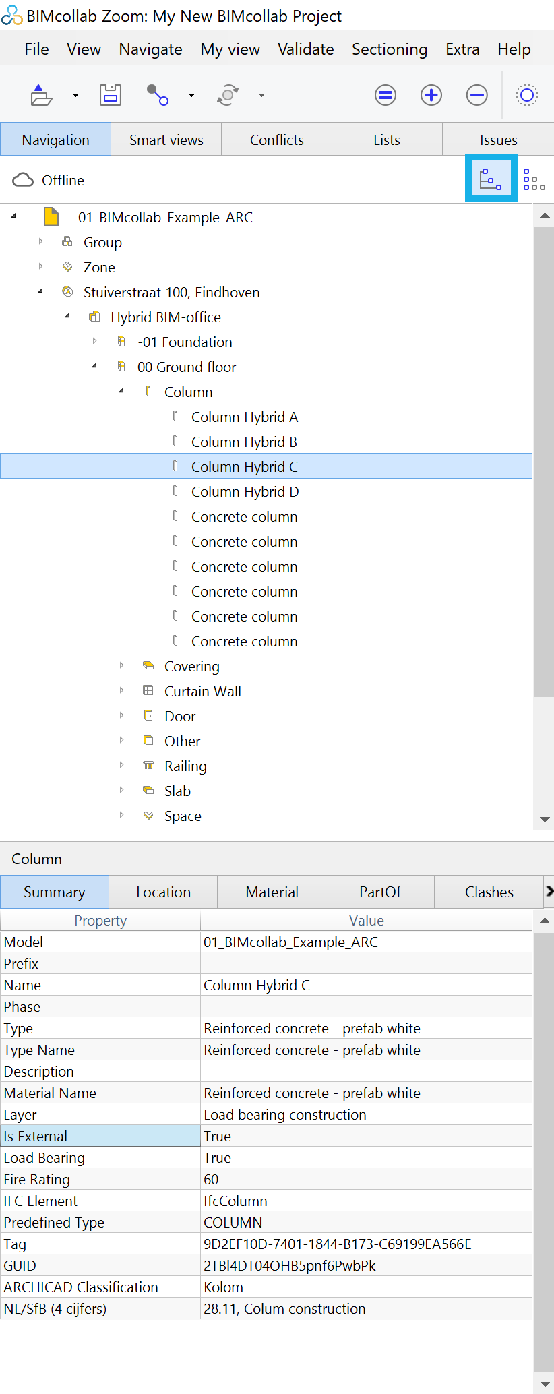Click the connect/share node toolbar icon

158,95
